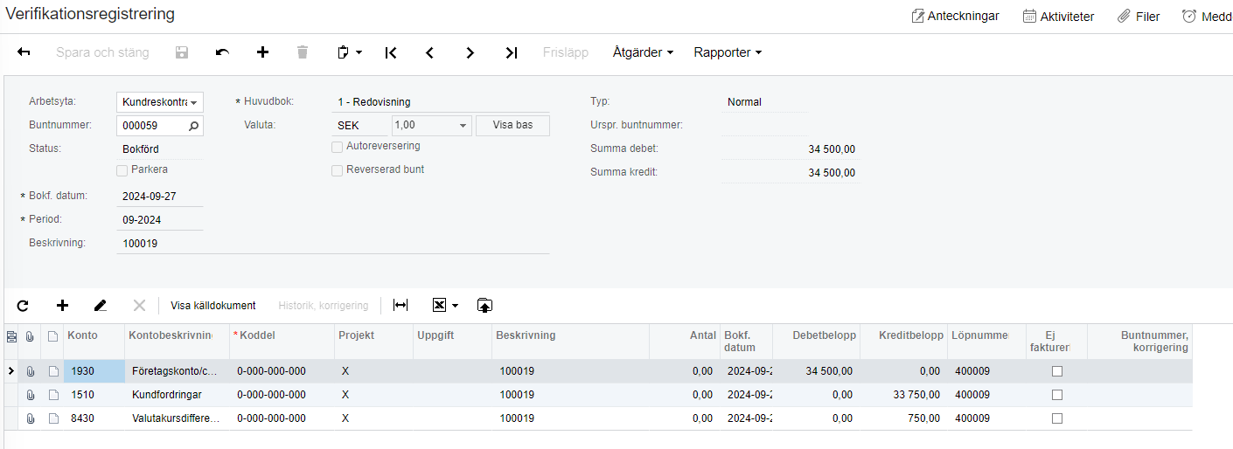
Task: Sort by the Debetbelopp column header
Action: (816, 342)
